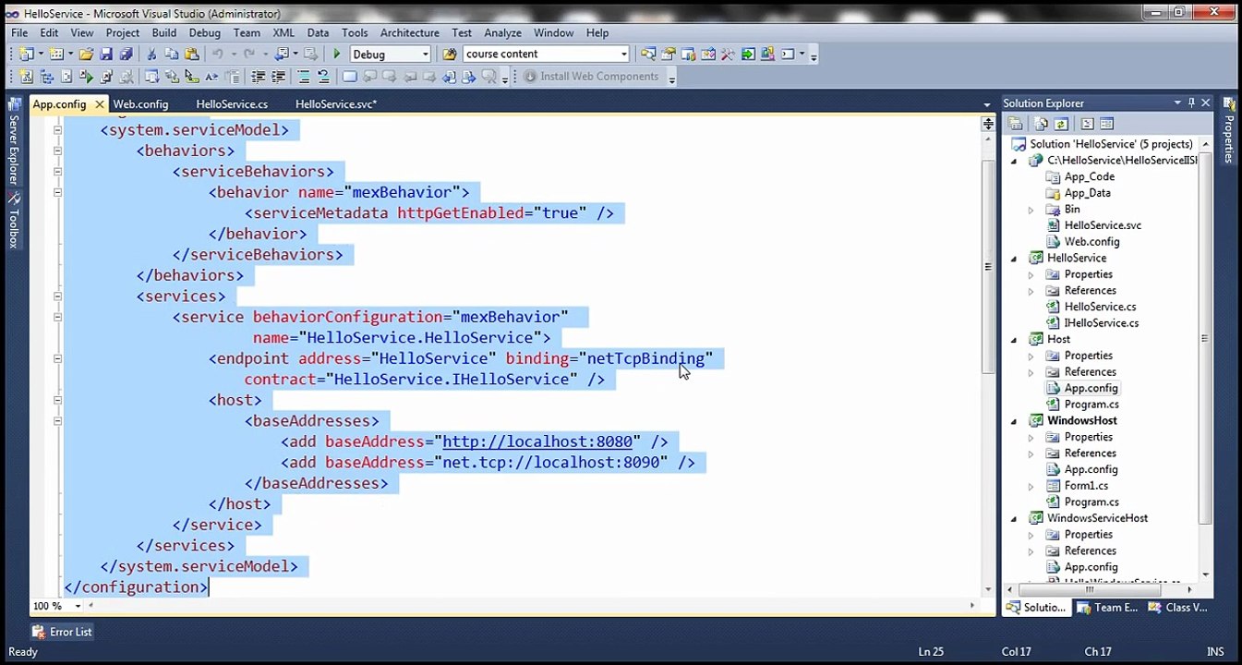Collapse the WindowsHost project node
The width and height of the screenshot is (1242, 665).
(x=1014, y=421)
